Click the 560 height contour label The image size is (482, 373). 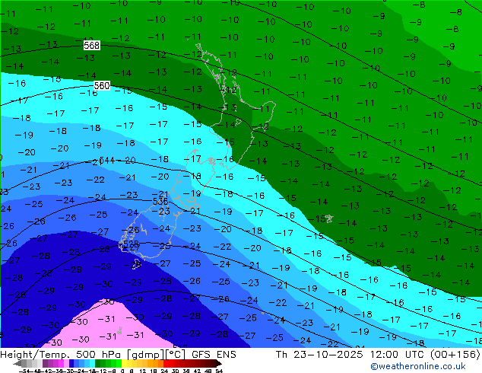(x=102, y=85)
